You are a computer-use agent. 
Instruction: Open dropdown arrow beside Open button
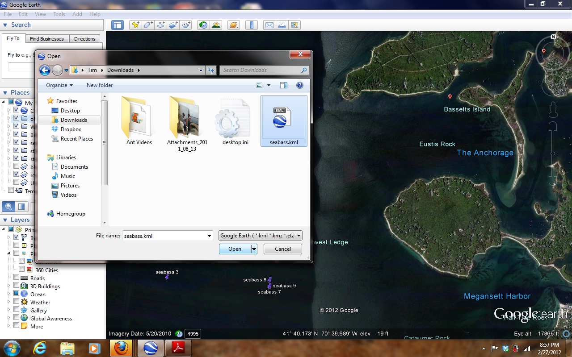click(x=254, y=249)
